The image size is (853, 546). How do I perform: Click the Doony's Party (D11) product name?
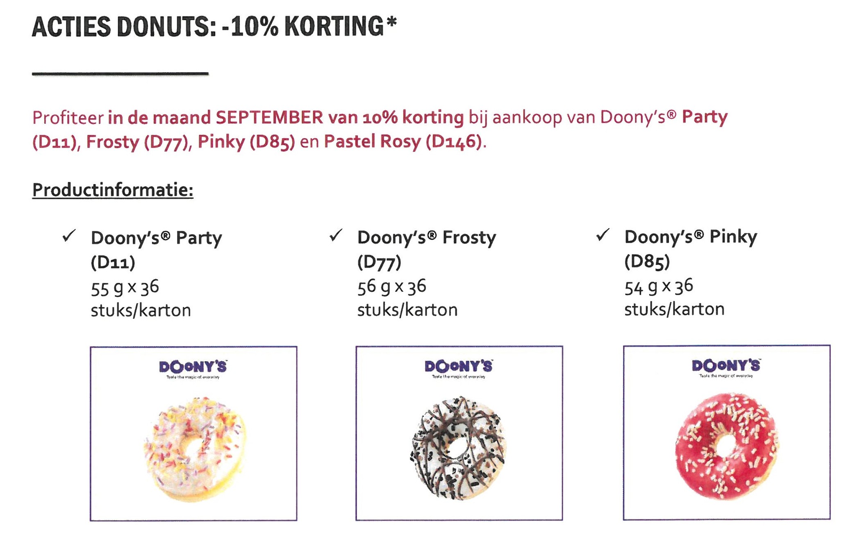pos(156,250)
